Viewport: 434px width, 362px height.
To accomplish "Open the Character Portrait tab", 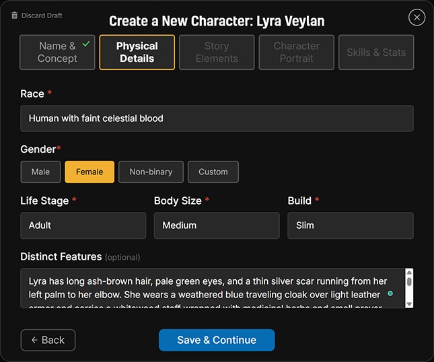I will tap(297, 52).
